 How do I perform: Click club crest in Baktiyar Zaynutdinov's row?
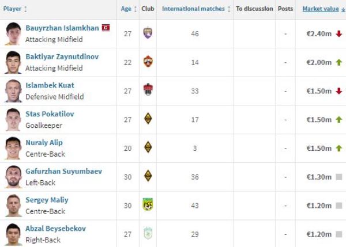click(148, 62)
